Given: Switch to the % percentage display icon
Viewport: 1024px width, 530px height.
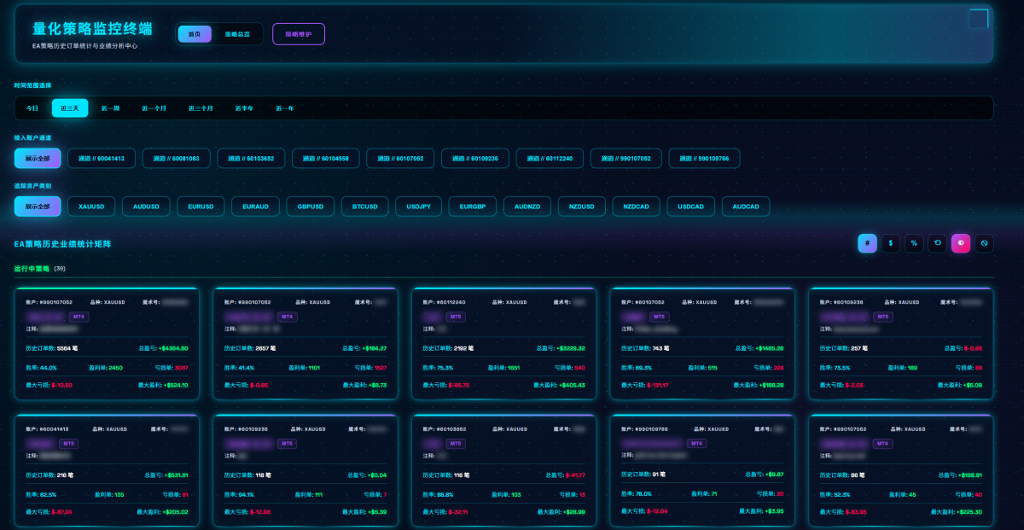Looking at the screenshot, I should 914,243.
